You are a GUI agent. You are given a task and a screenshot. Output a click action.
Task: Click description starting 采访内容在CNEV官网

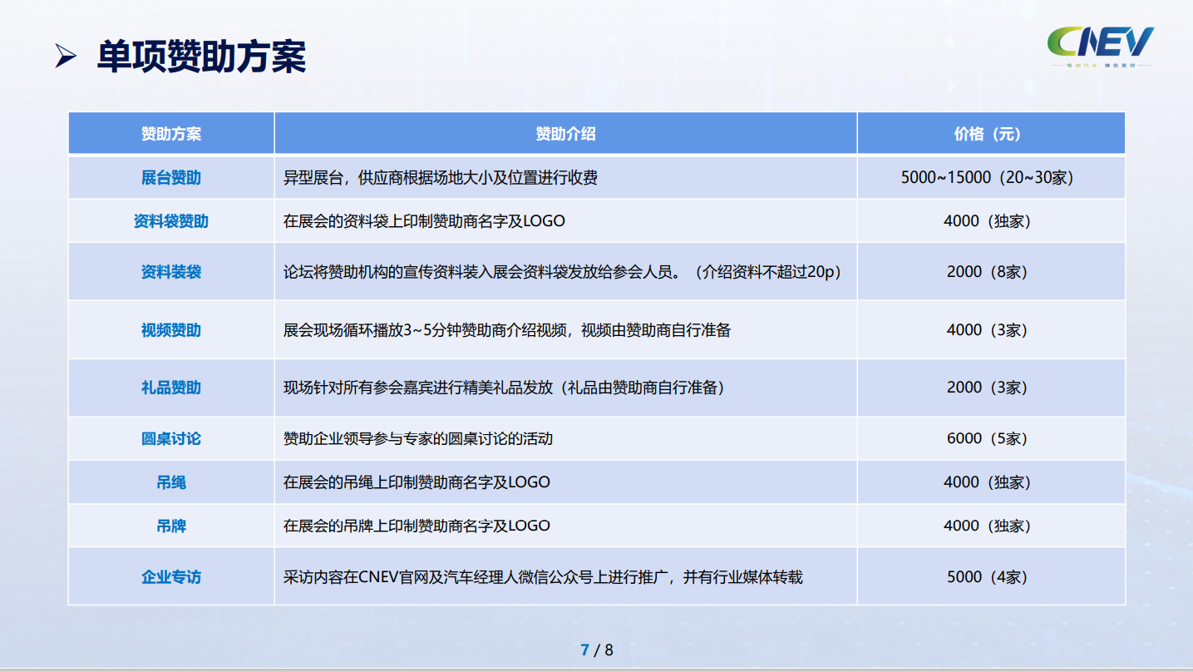(543, 576)
